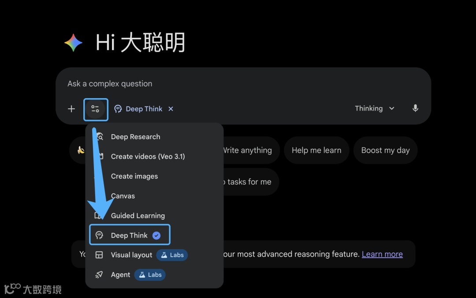Click the Labs badge beside Agent
Image resolution: width=476 pixels, height=298 pixels.
pyautogui.click(x=150, y=275)
